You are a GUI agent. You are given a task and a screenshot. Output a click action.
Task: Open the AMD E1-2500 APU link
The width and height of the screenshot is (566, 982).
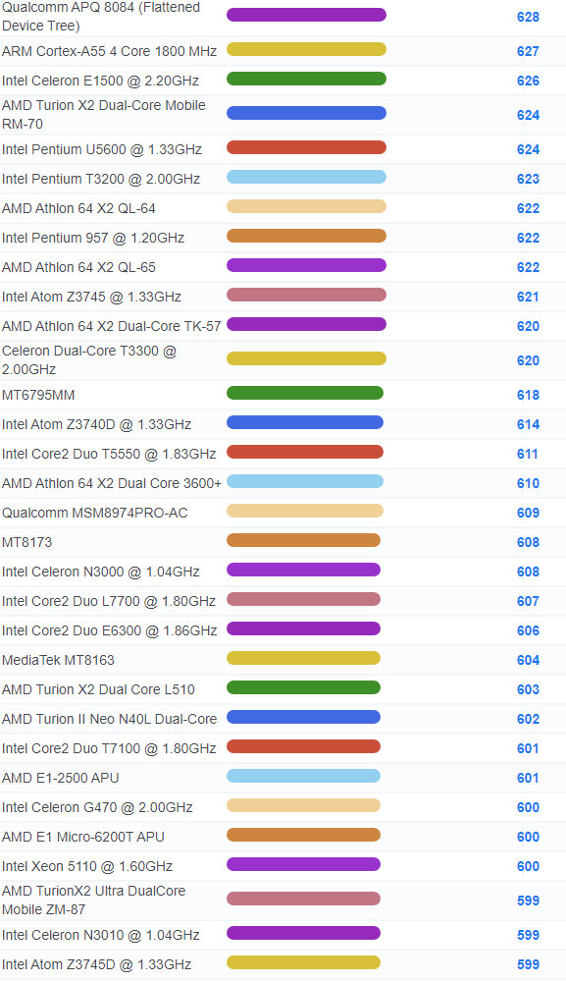pos(60,778)
